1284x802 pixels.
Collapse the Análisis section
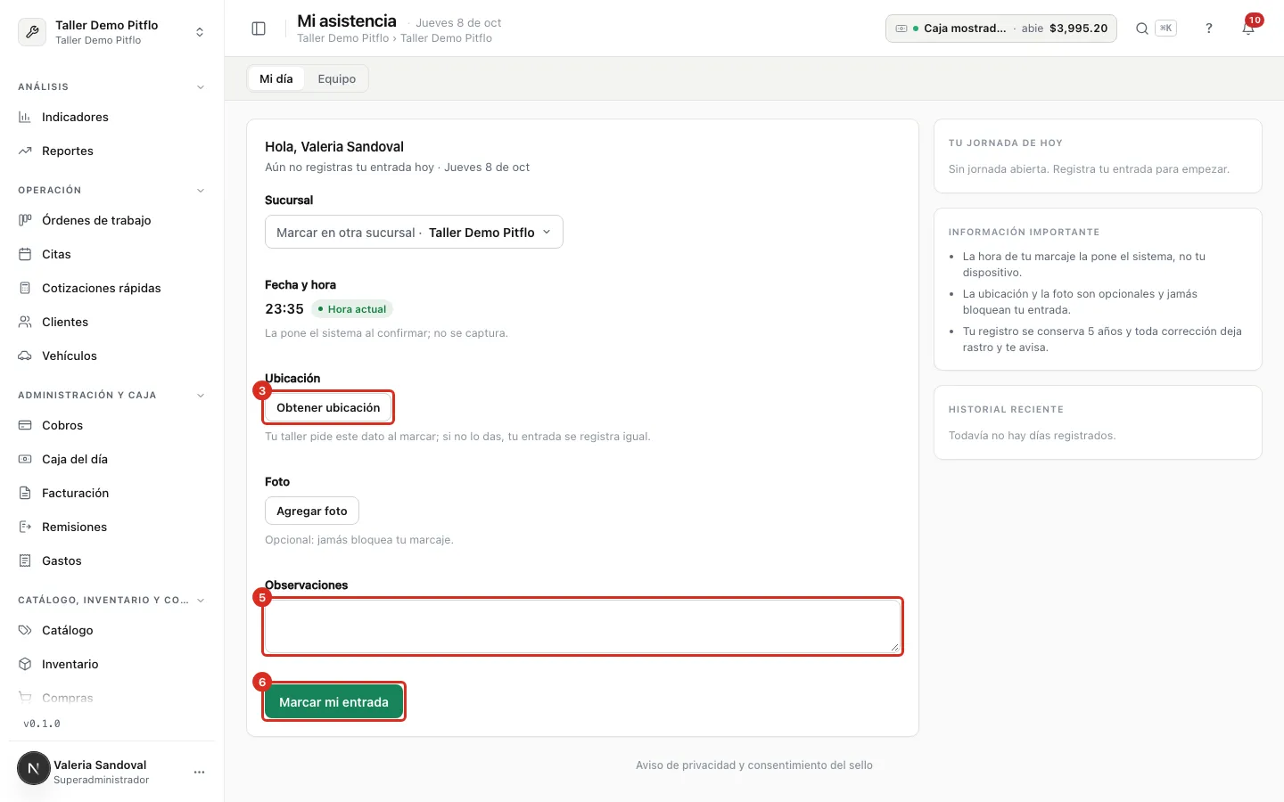coord(201,87)
